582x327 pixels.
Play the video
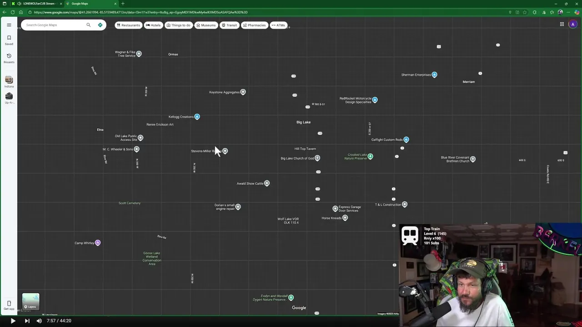pos(13,321)
